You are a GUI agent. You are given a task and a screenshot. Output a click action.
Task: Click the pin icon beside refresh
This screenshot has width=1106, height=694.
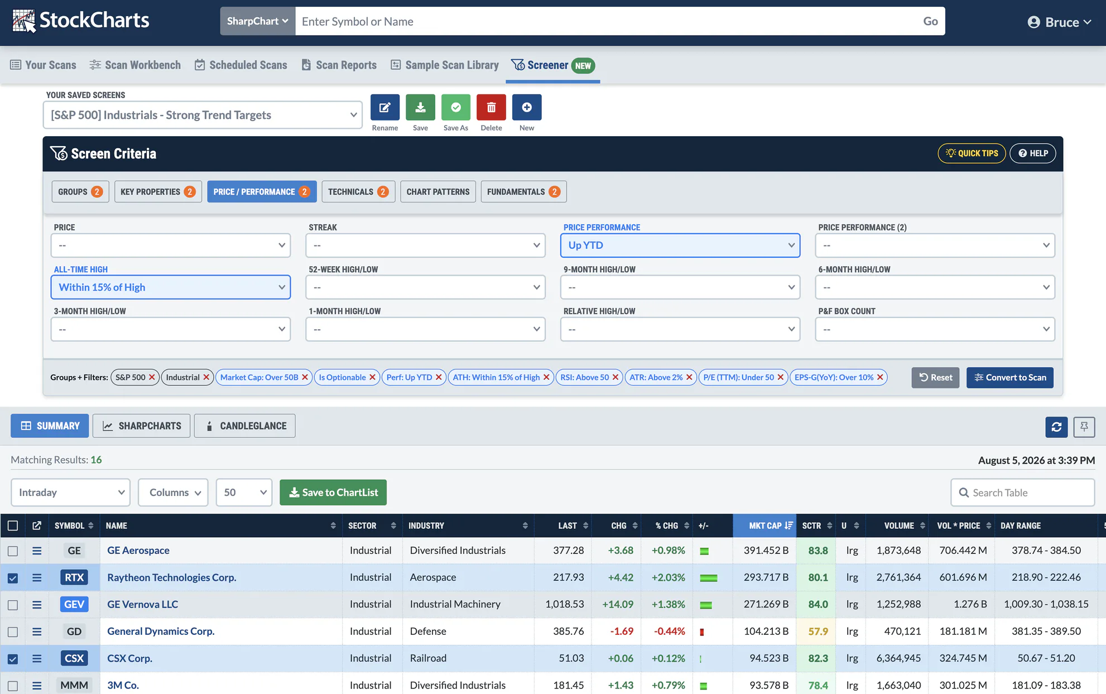click(1084, 427)
